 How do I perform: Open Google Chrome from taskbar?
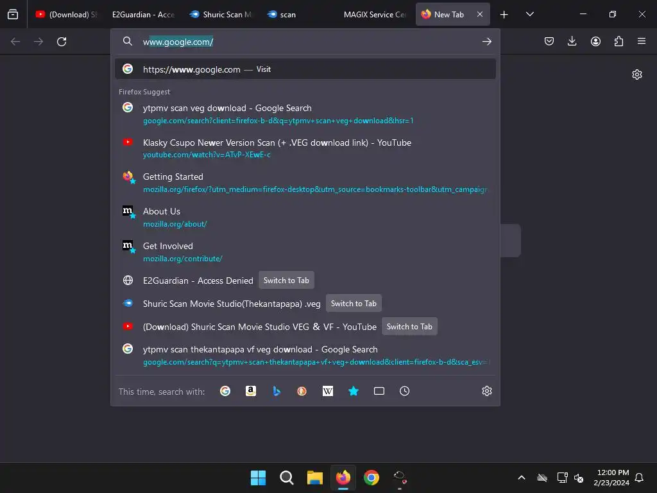coord(371,478)
